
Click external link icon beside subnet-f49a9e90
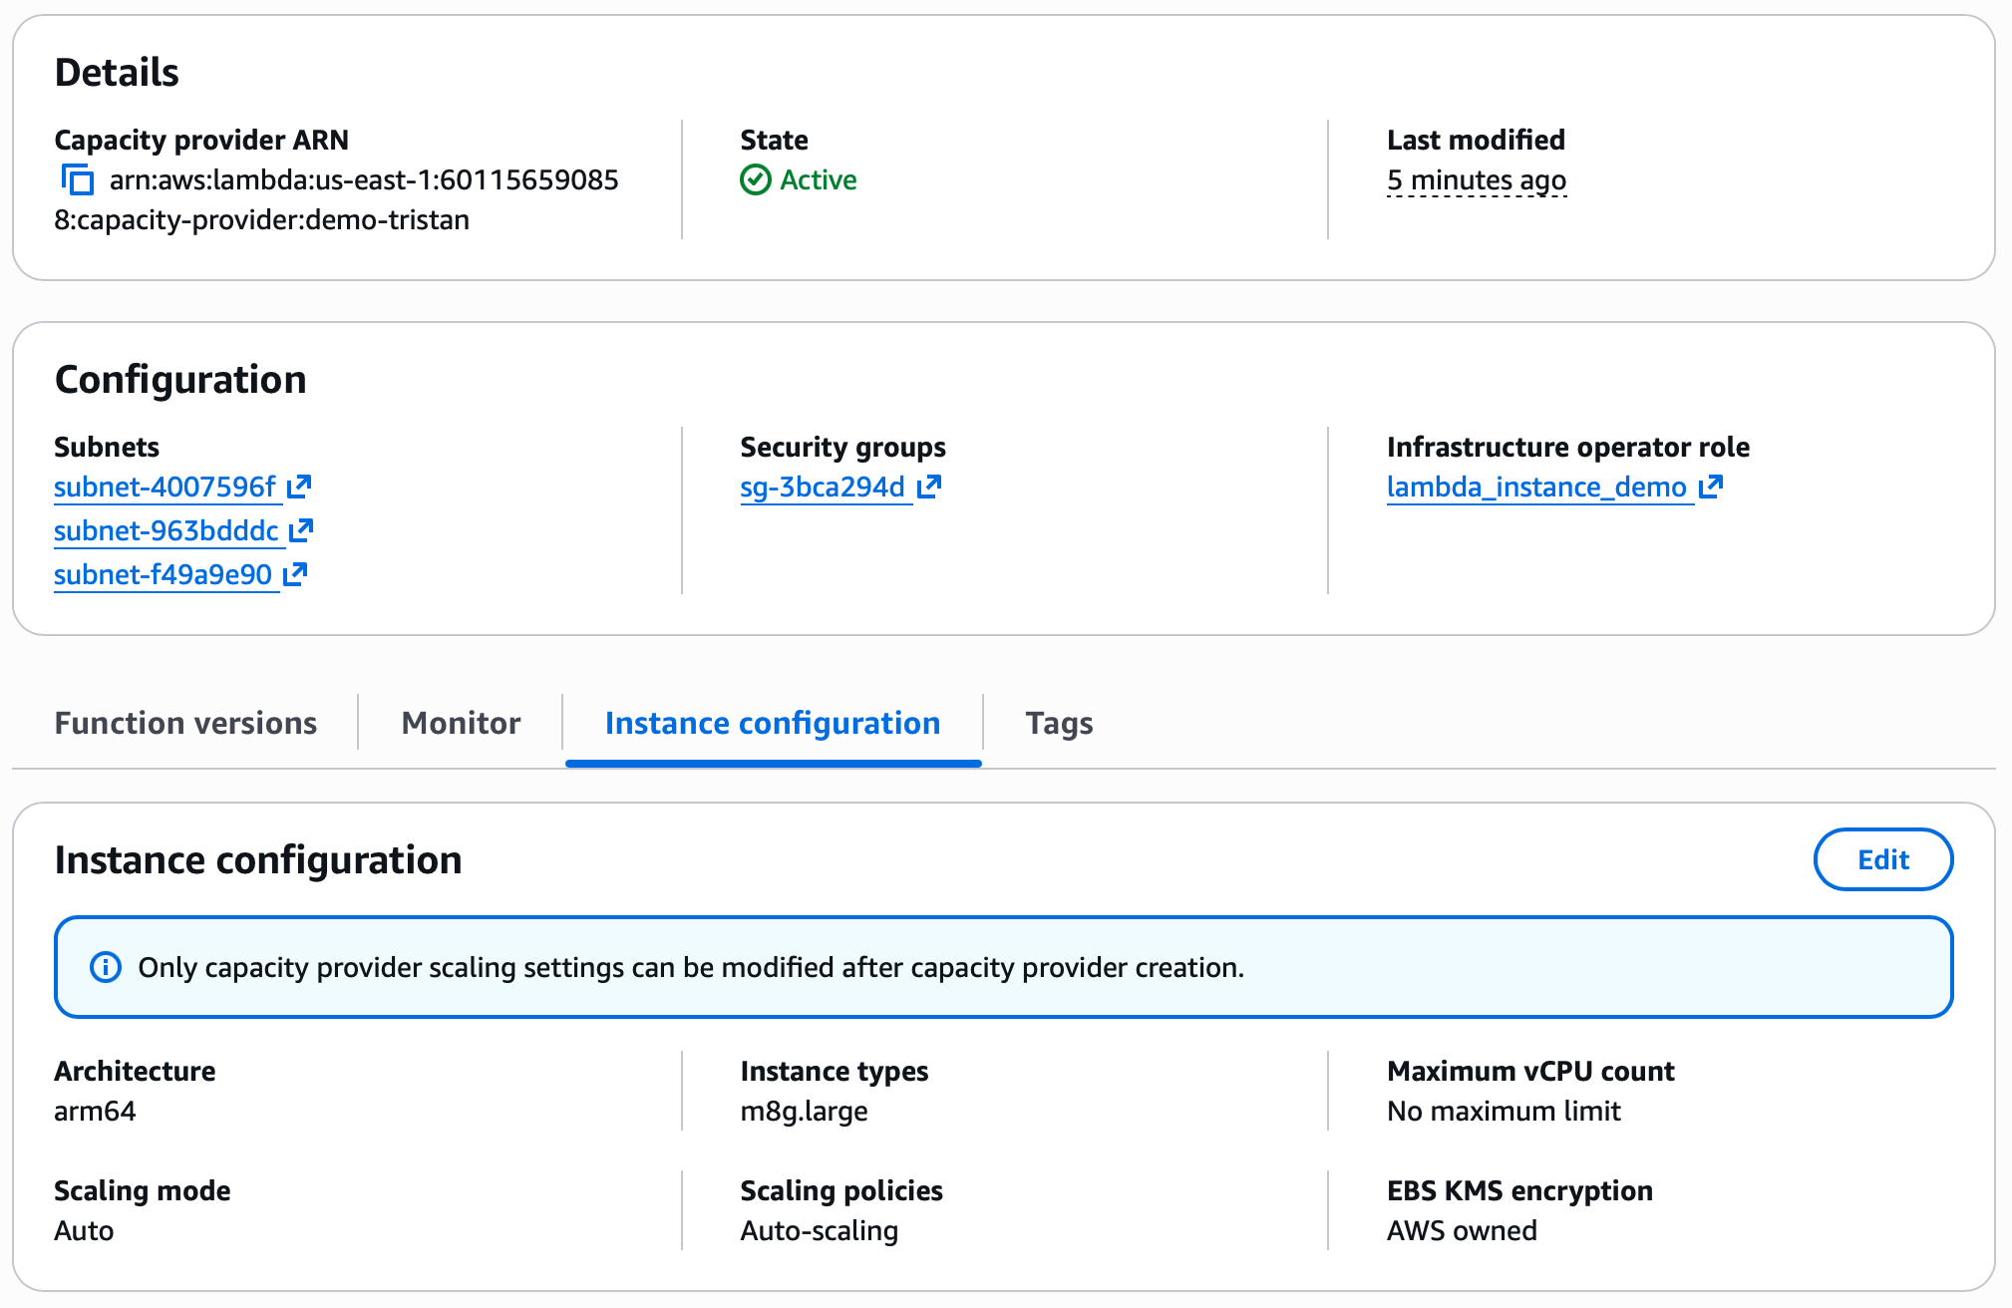295,574
